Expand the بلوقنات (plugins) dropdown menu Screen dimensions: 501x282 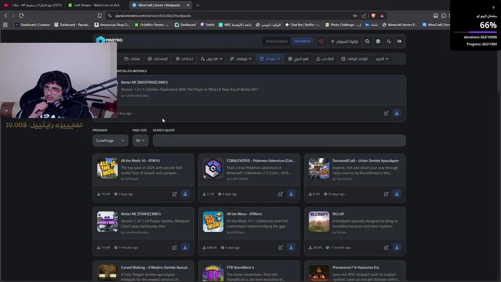click(241, 59)
